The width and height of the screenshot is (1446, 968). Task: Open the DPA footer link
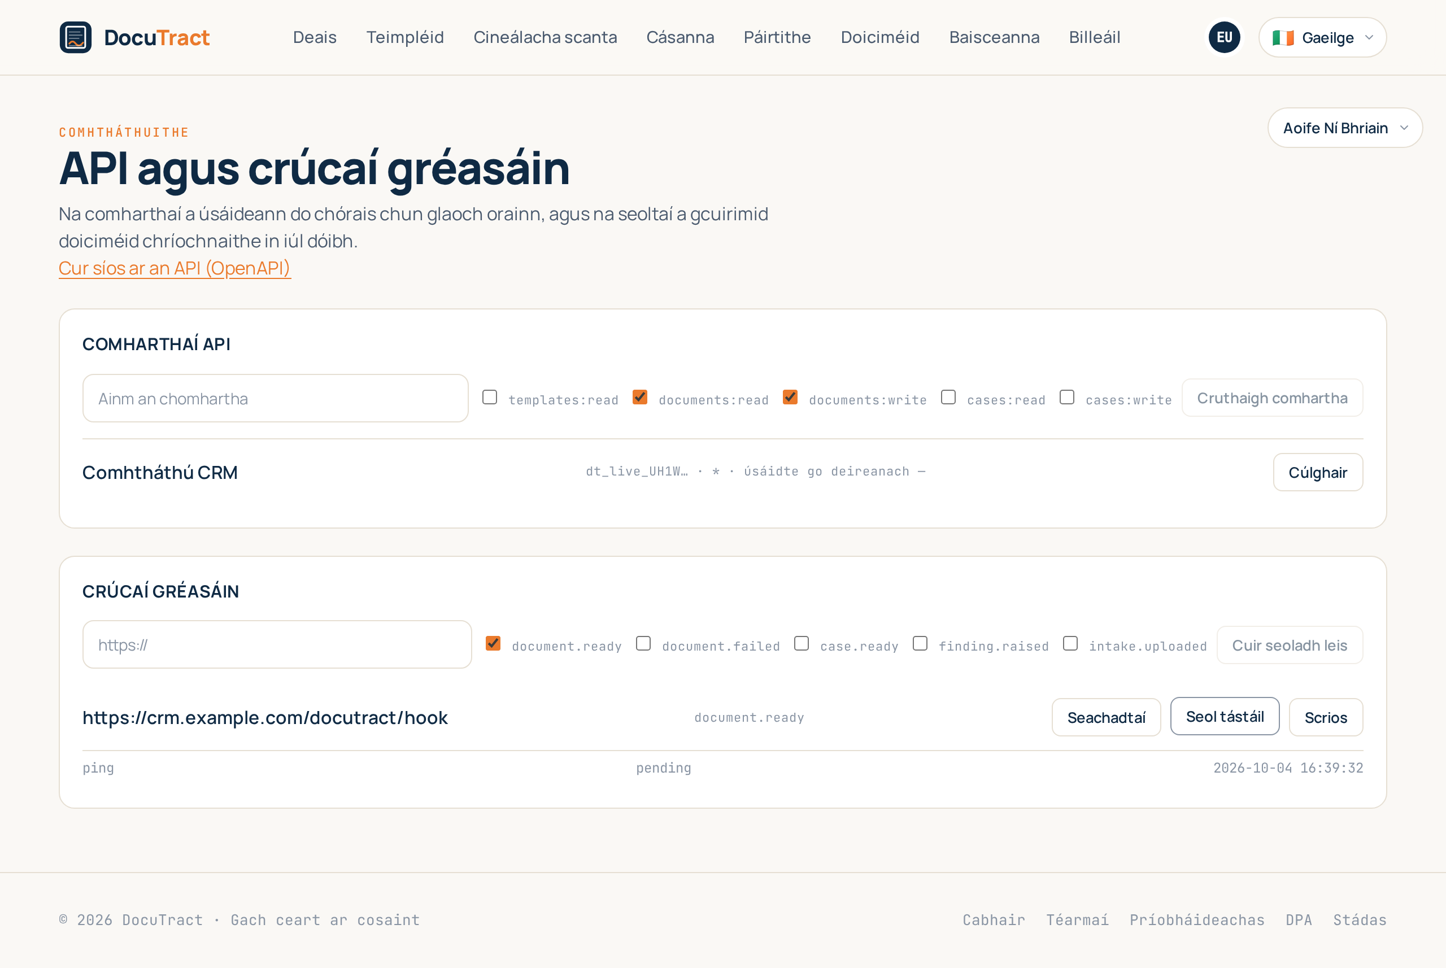point(1299,920)
